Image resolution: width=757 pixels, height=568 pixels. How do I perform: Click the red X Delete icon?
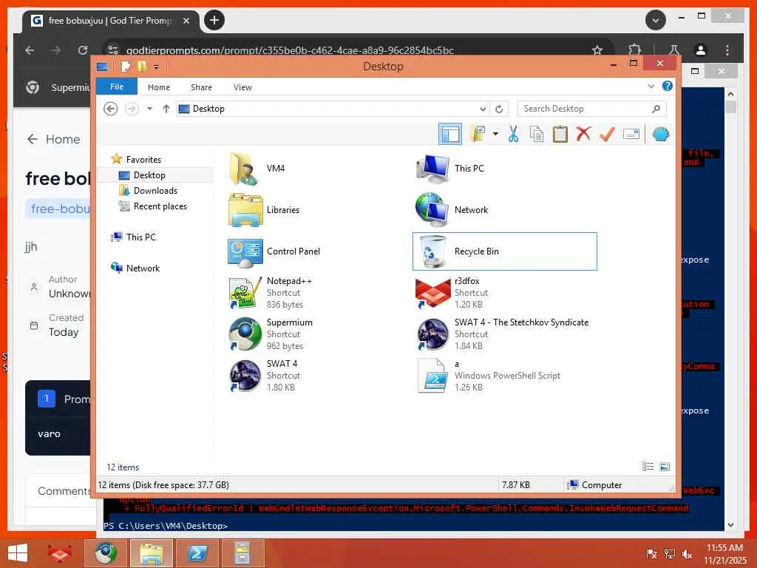(583, 134)
